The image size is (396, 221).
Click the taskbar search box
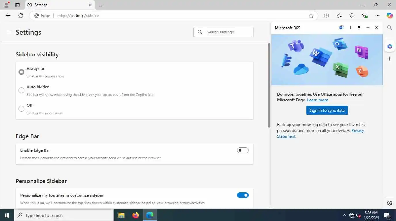[64, 215]
